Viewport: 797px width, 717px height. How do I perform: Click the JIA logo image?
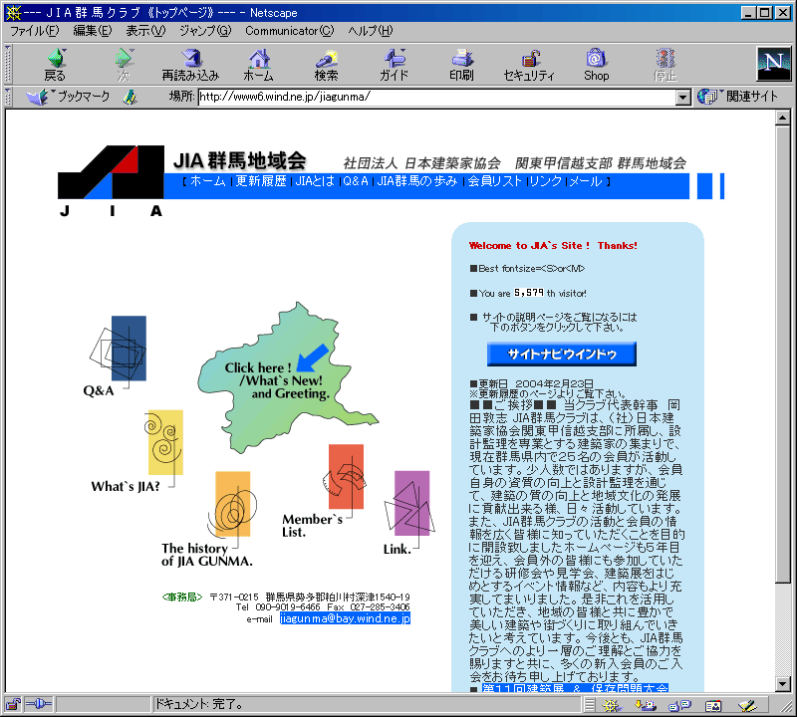(111, 181)
